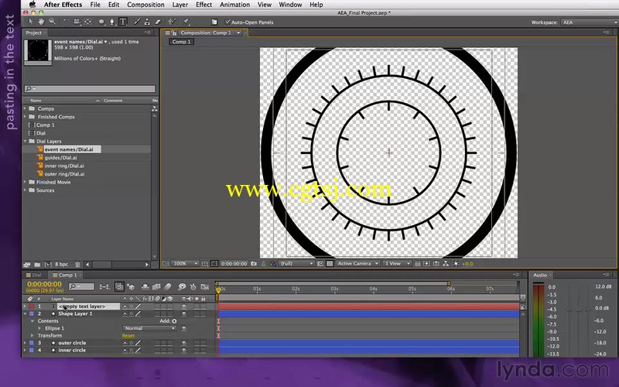This screenshot has height=387, width=619.
Task: Open the Active Camera dropdown
Action: [357, 263]
